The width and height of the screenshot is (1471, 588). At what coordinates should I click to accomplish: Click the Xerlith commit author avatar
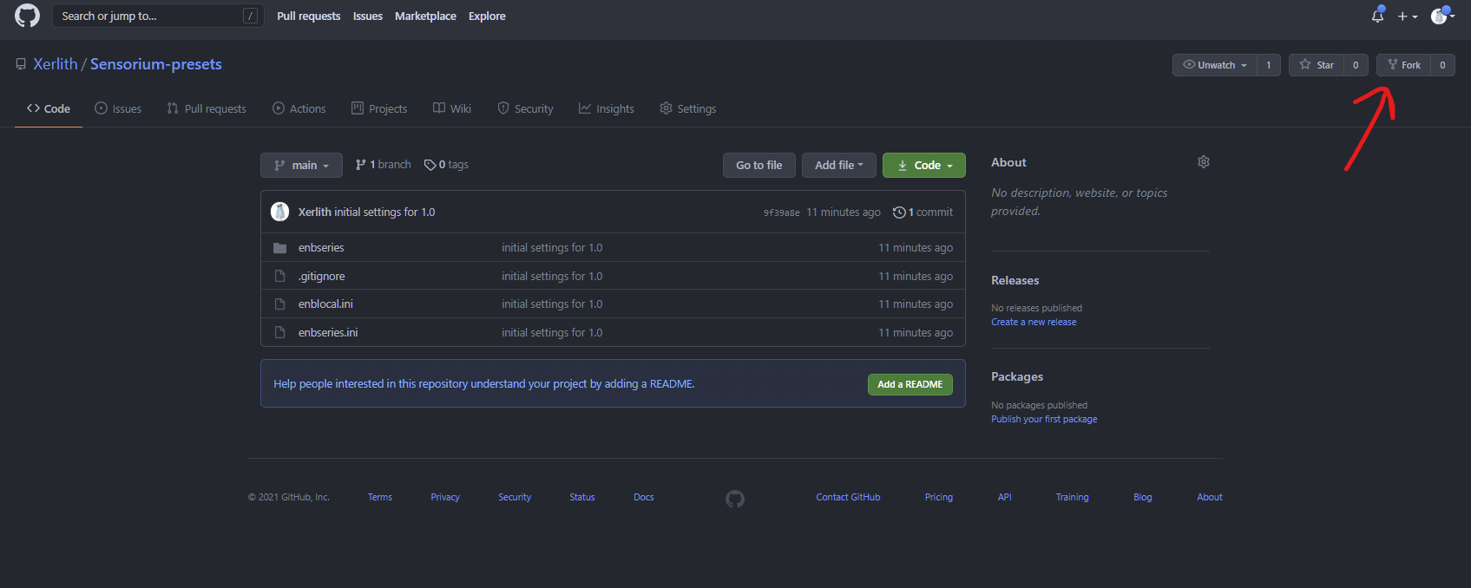[x=280, y=212]
